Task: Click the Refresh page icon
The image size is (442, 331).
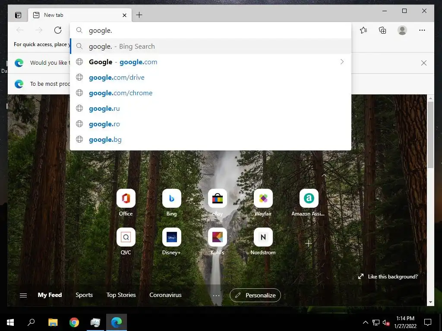Action: tap(58, 30)
